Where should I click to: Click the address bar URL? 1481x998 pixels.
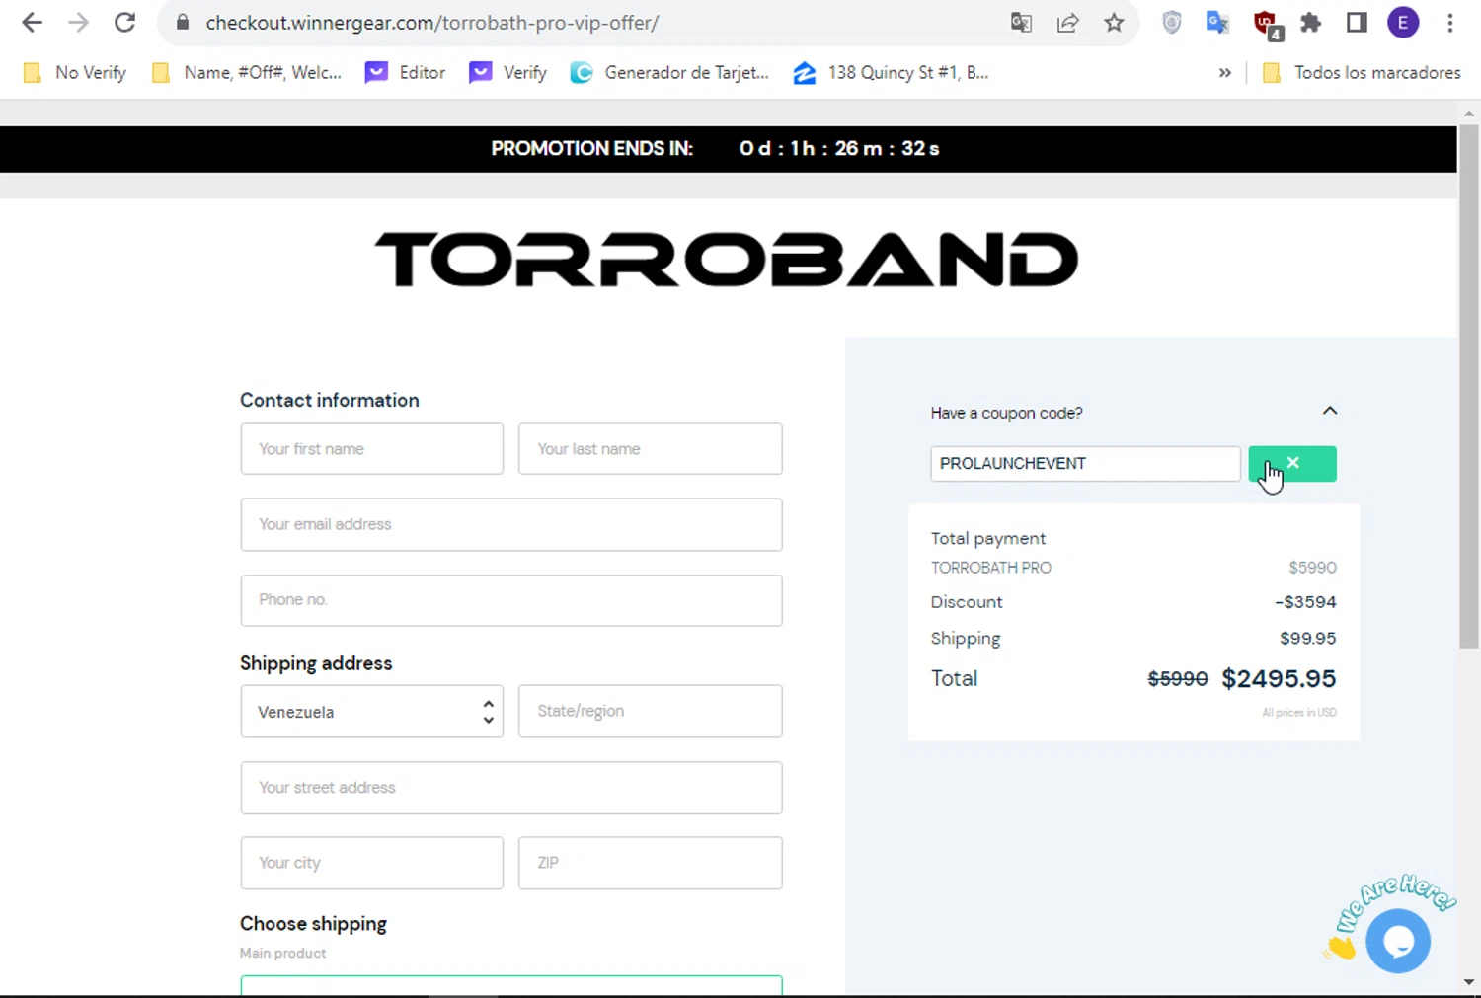click(432, 23)
